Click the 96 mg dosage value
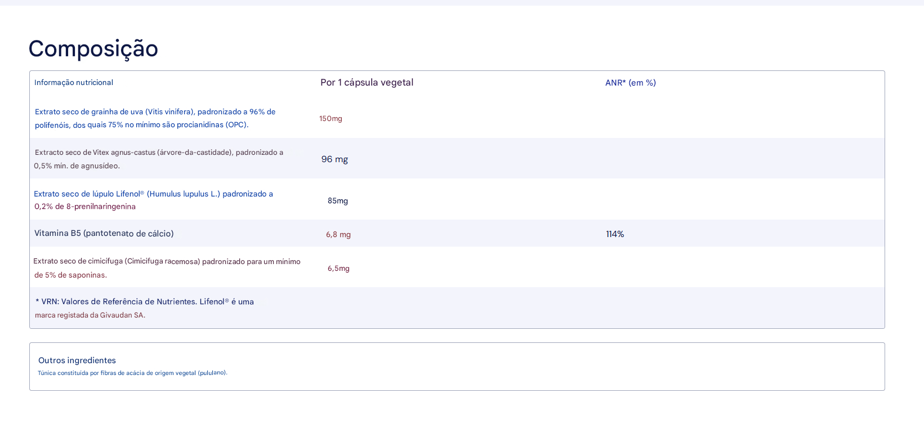 334,159
